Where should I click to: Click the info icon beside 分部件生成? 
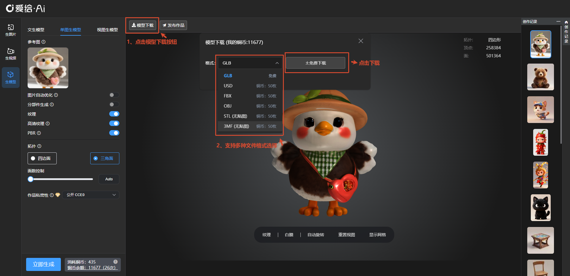click(52, 105)
